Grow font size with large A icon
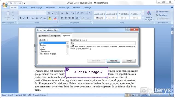Screen dimensions: 175x98 [x=49, y=13]
